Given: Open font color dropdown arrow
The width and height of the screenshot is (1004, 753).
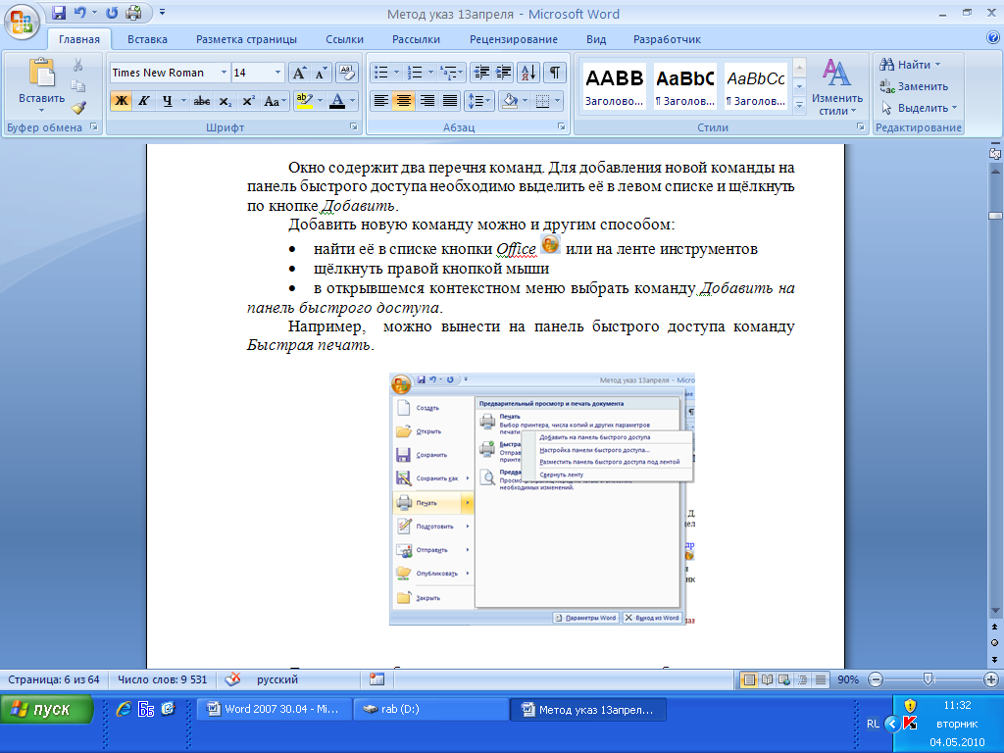Looking at the screenshot, I should [353, 101].
